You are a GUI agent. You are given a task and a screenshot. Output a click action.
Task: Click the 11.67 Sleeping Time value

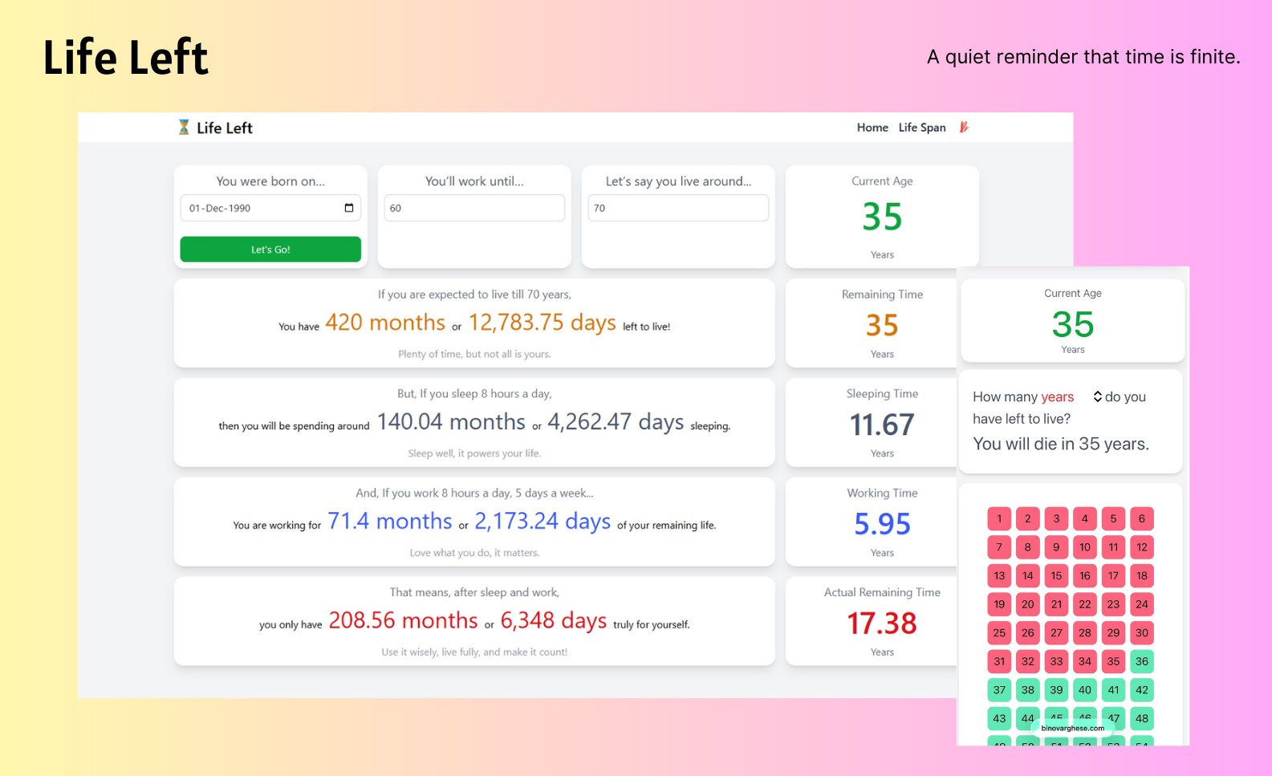pos(881,425)
